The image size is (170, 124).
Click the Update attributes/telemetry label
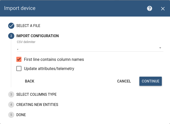coord(49,68)
